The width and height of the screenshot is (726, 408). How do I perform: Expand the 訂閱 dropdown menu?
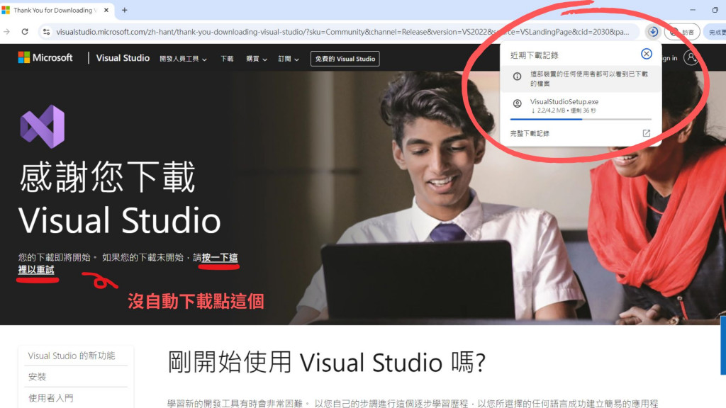289,59
